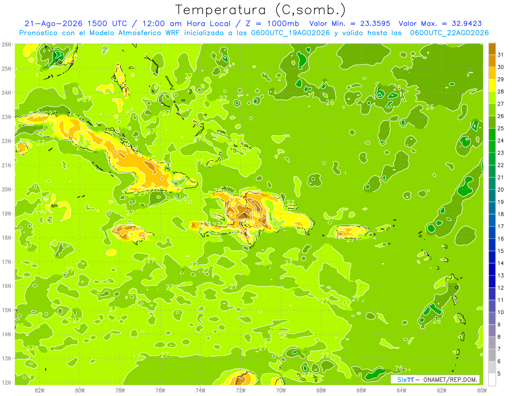
Task: Click the "20" label on color scale
Action: click(x=501, y=190)
